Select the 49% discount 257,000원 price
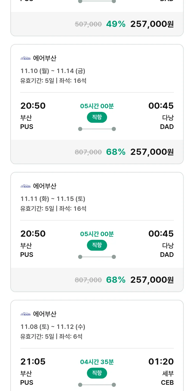The image size is (194, 391). [152, 24]
